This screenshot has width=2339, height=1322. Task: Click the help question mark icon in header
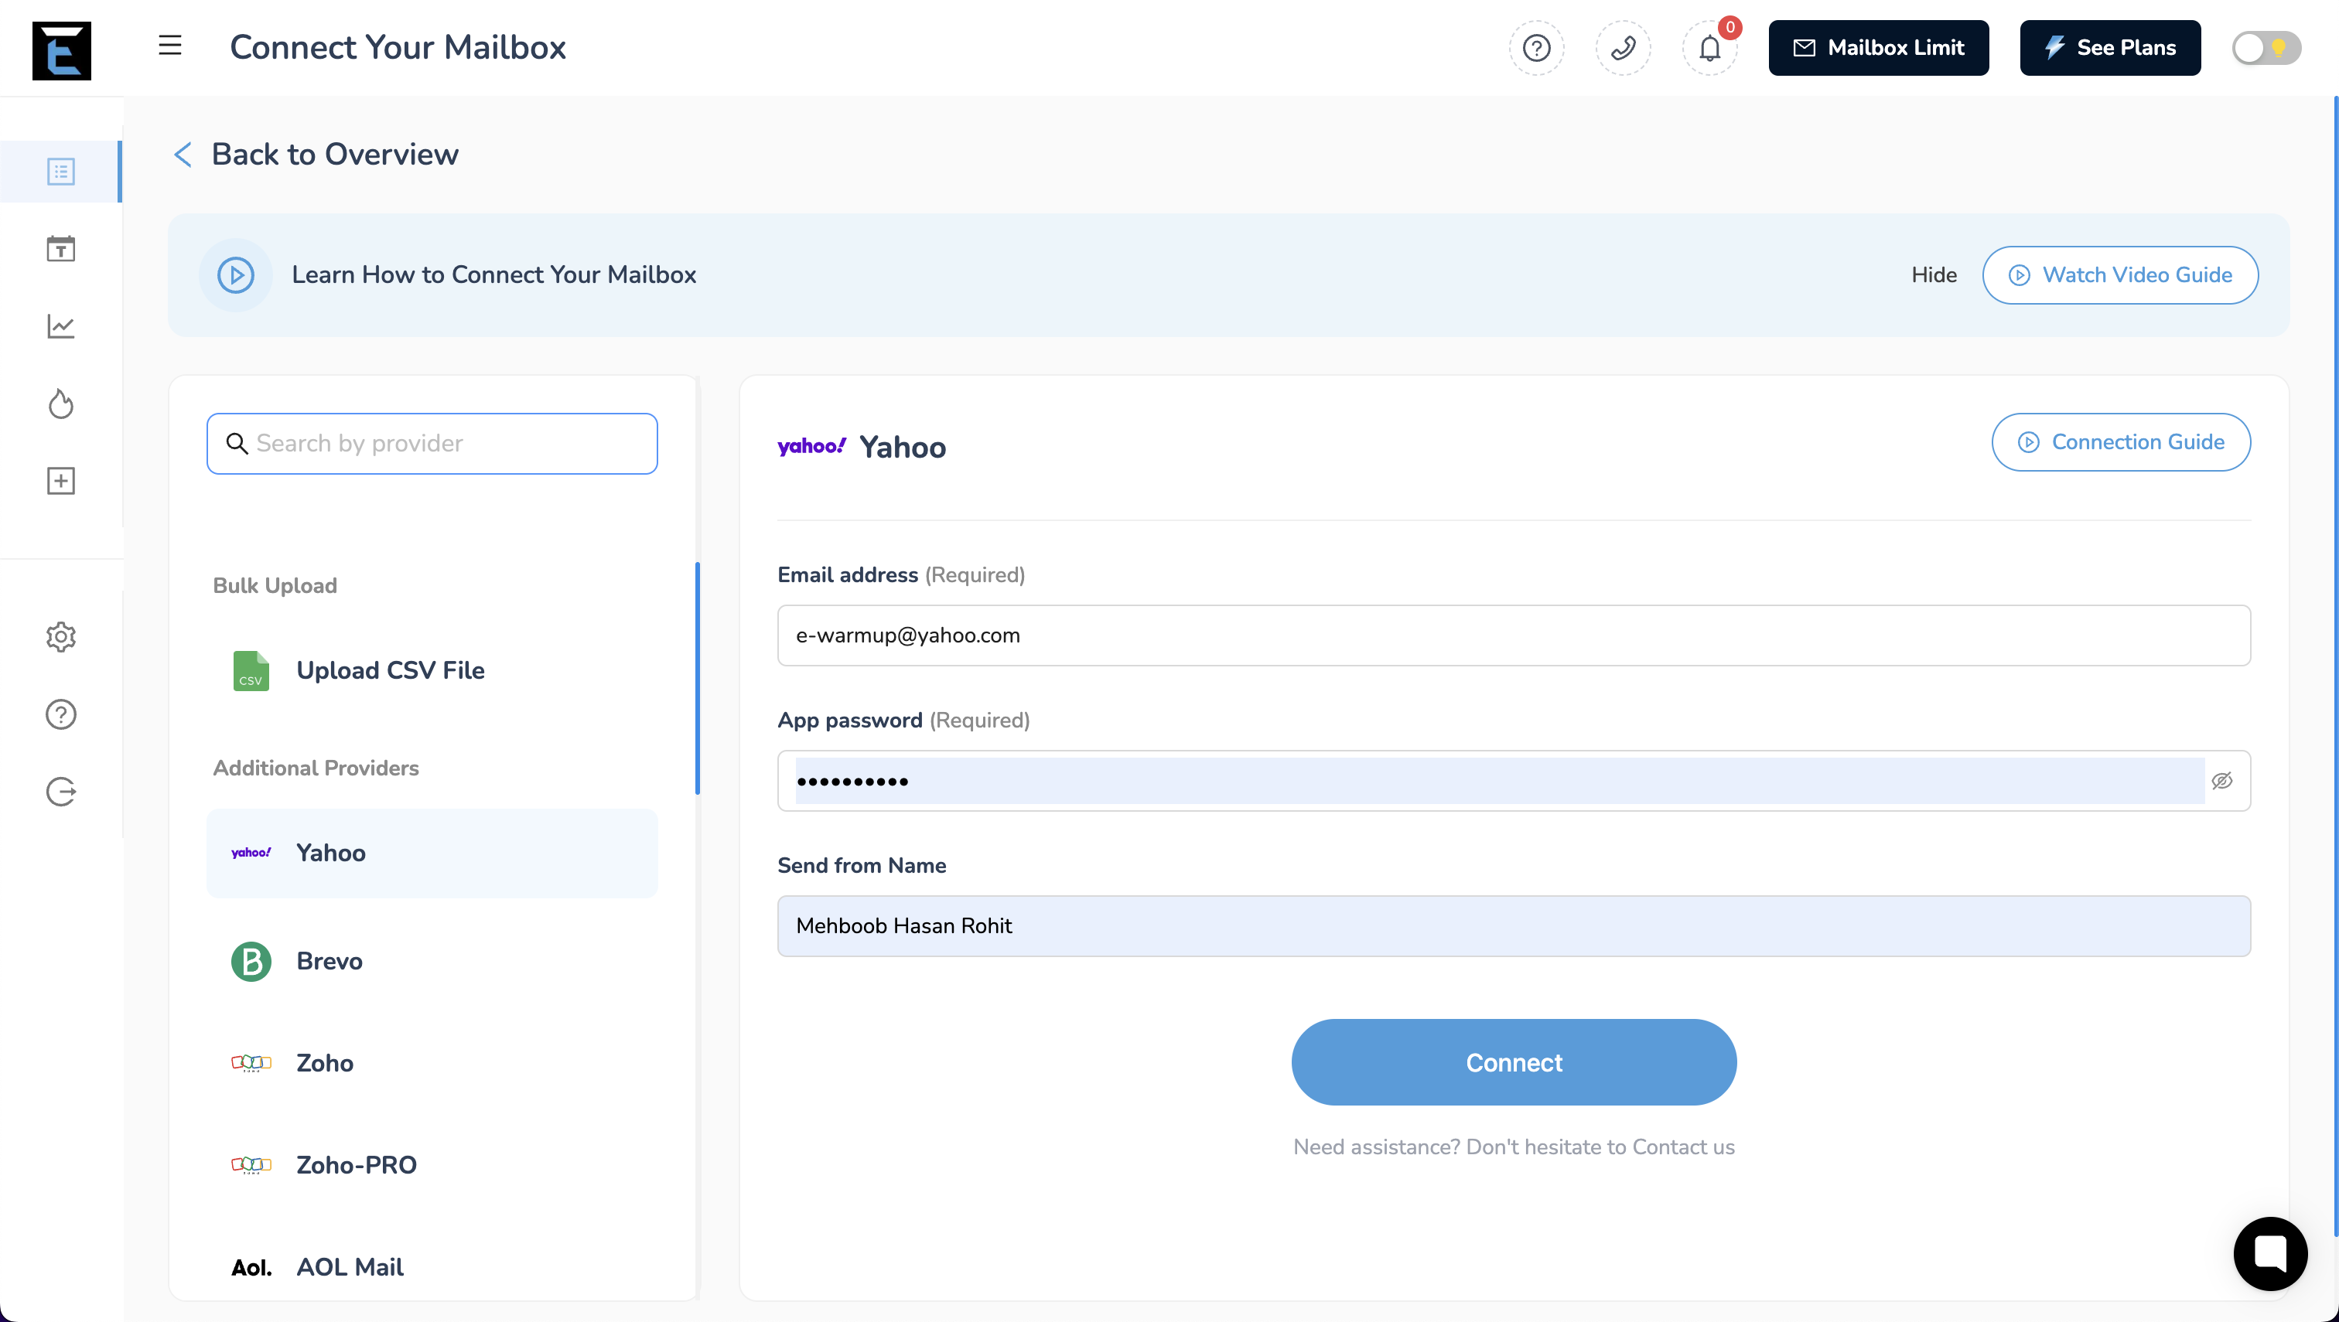tap(1536, 48)
